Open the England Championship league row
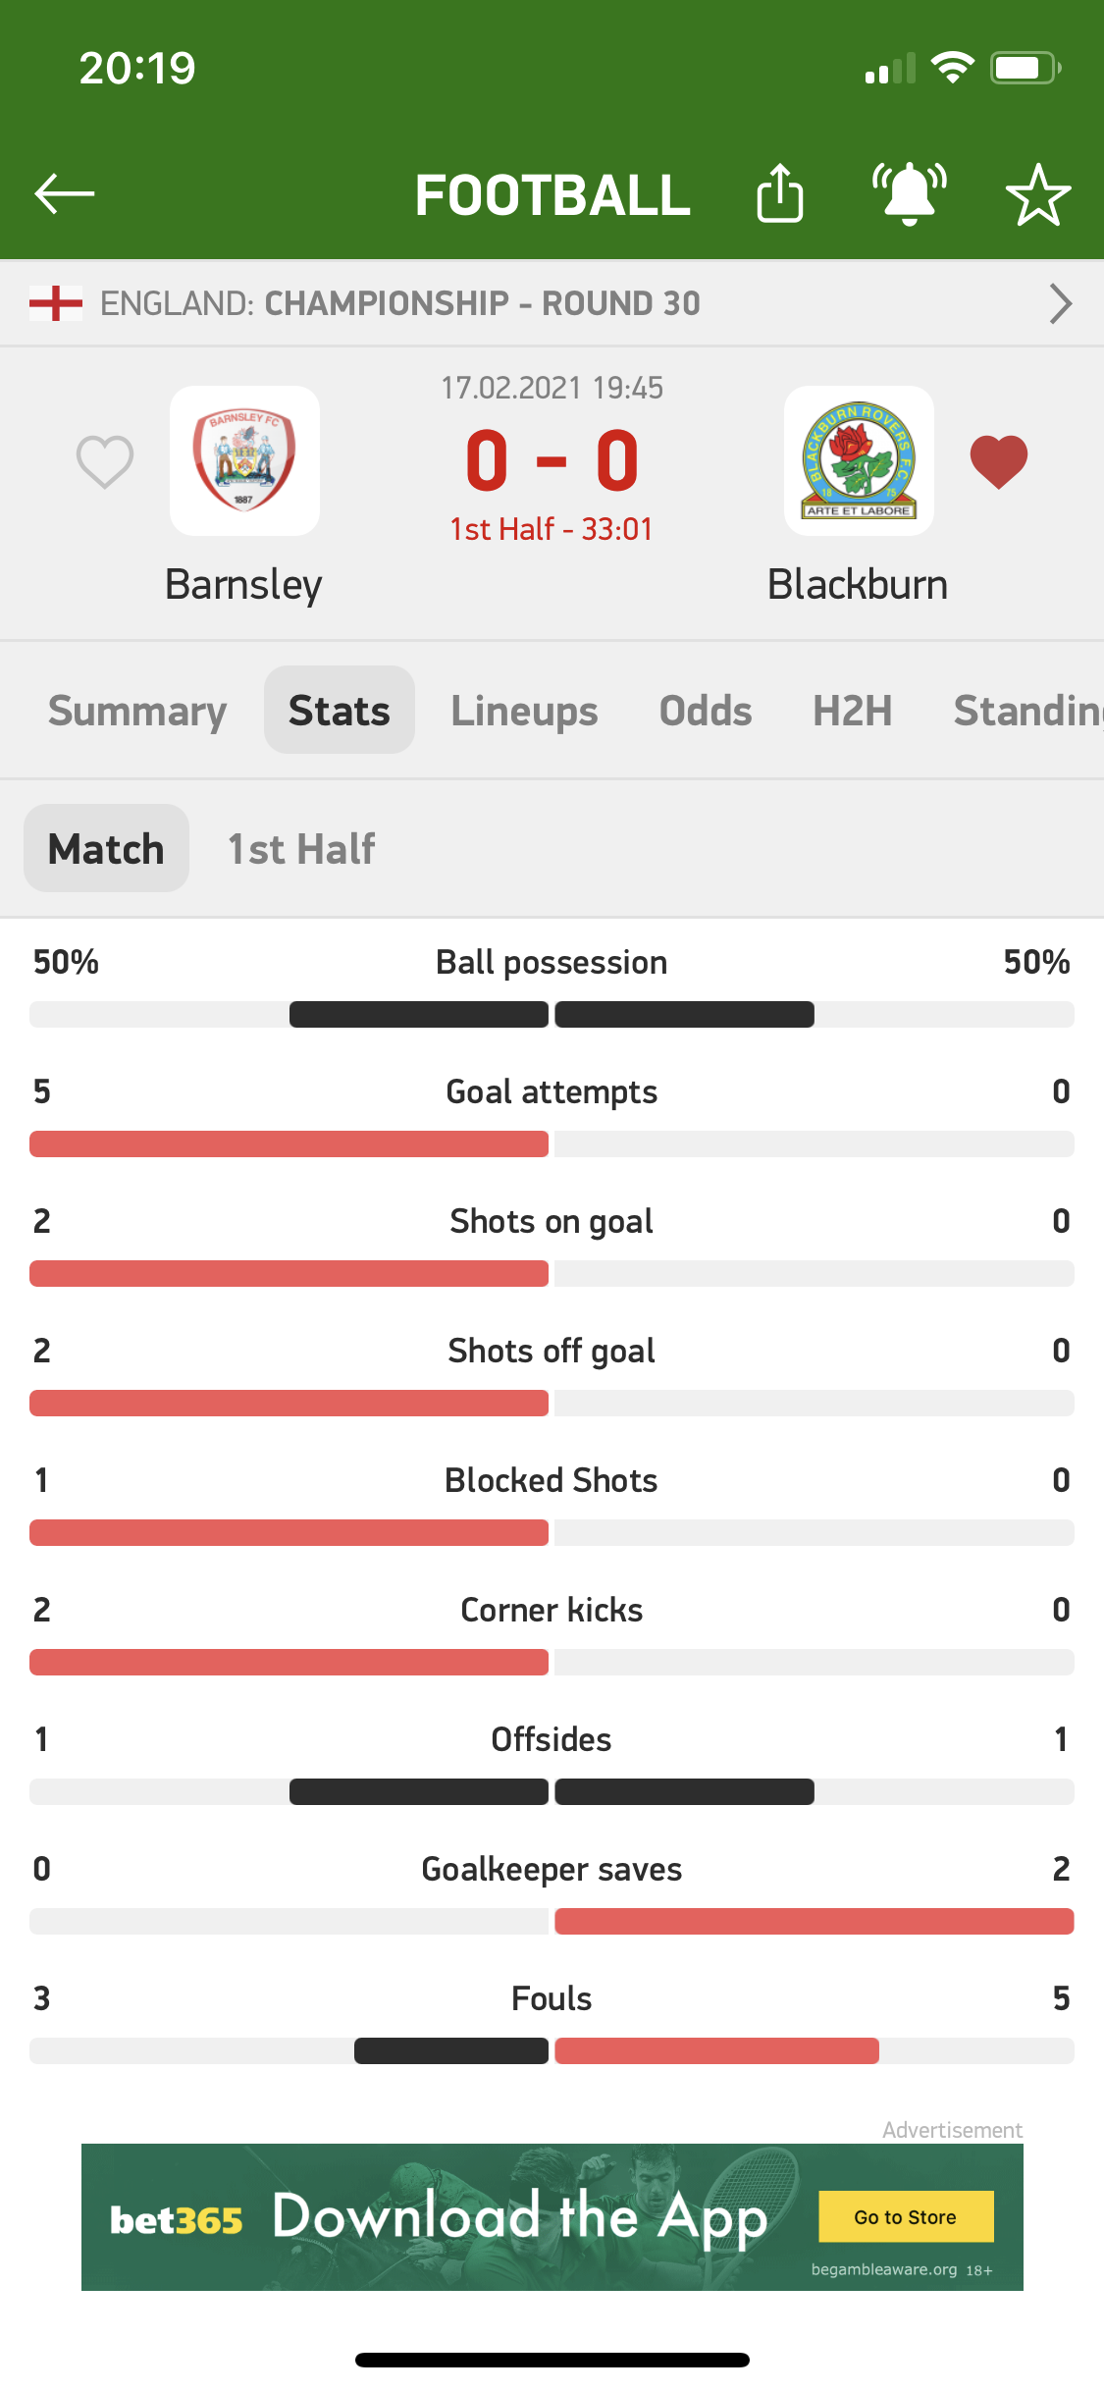The height and width of the screenshot is (2391, 1104). click(x=552, y=303)
